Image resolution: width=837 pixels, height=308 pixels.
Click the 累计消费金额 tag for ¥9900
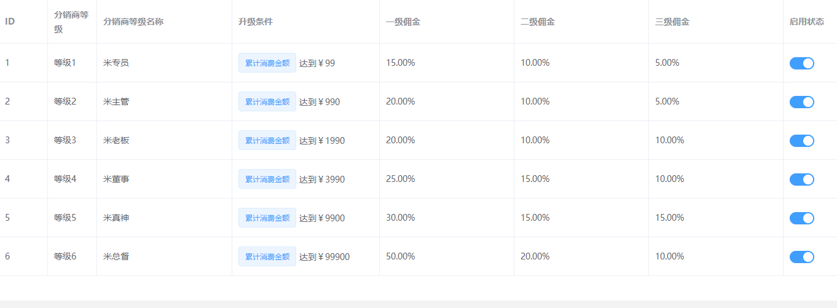(267, 218)
